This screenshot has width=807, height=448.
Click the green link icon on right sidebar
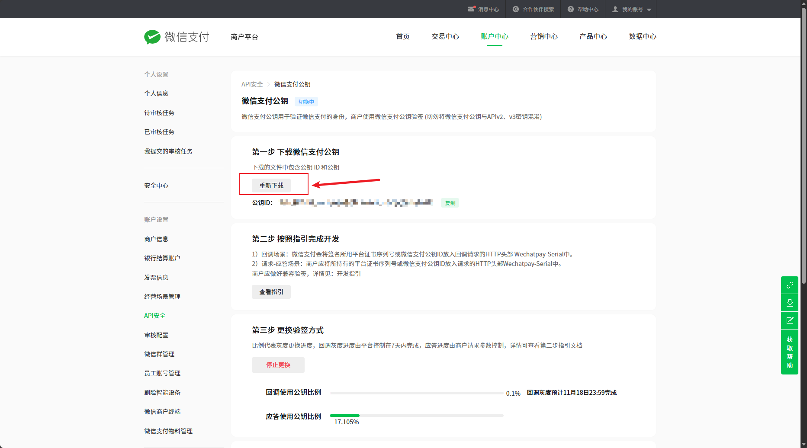pyautogui.click(x=790, y=285)
